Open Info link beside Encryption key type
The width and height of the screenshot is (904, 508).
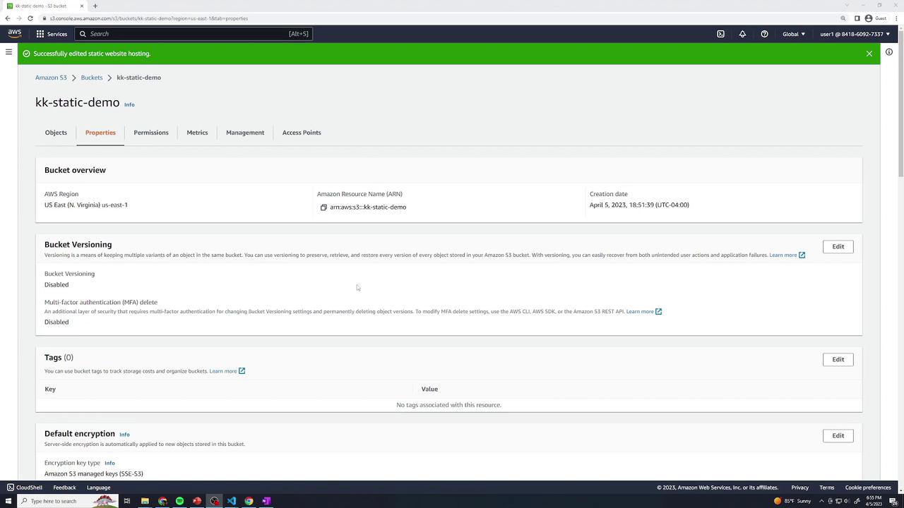click(x=109, y=464)
